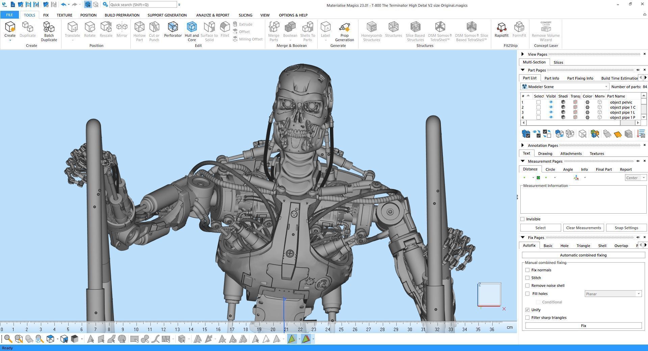Click the Fix button
Image resolution: width=648 pixels, height=351 pixels.
pyautogui.click(x=583, y=326)
